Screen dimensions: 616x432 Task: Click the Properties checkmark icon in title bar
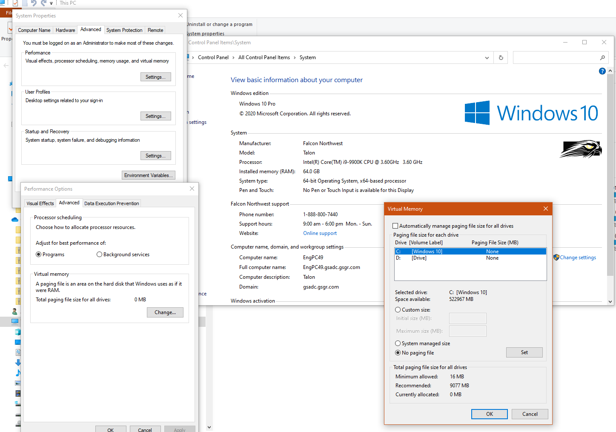15,3
